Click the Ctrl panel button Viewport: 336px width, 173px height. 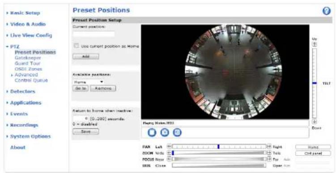pos(313,153)
